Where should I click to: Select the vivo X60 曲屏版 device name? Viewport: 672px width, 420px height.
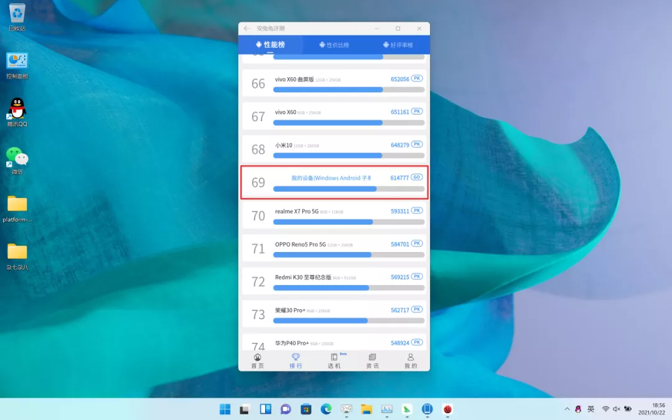[294, 79]
